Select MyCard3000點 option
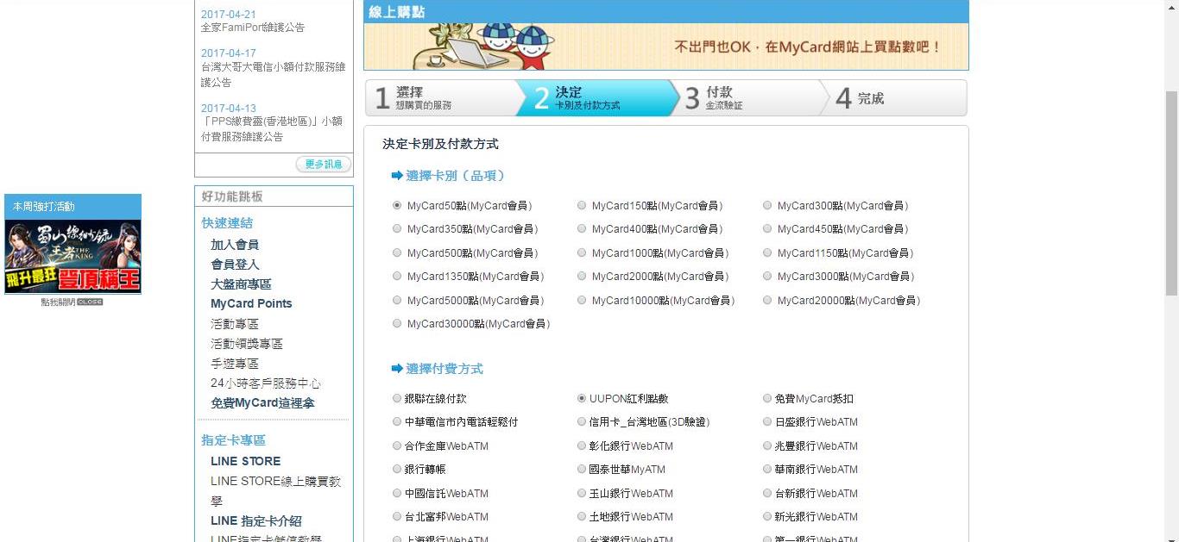 [767, 277]
